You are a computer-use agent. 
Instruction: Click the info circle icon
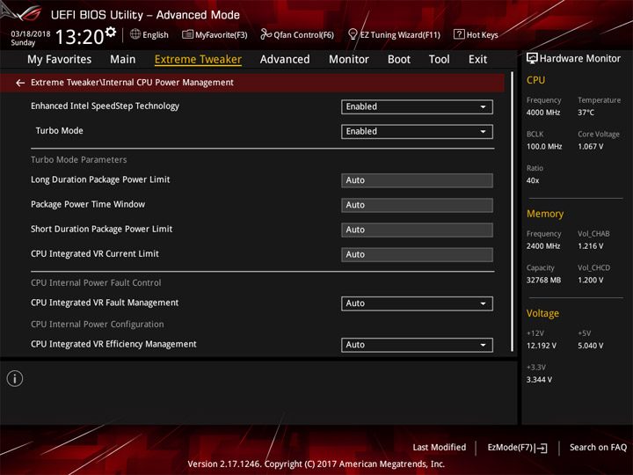(15, 378)
